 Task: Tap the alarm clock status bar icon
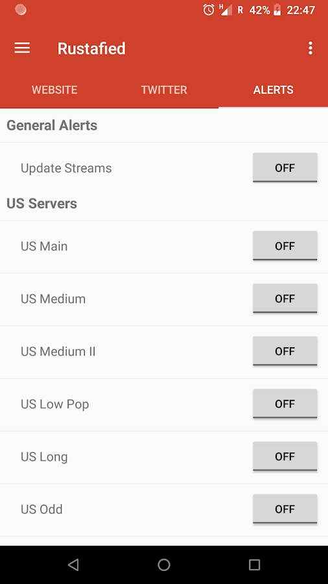coord(209,10)
